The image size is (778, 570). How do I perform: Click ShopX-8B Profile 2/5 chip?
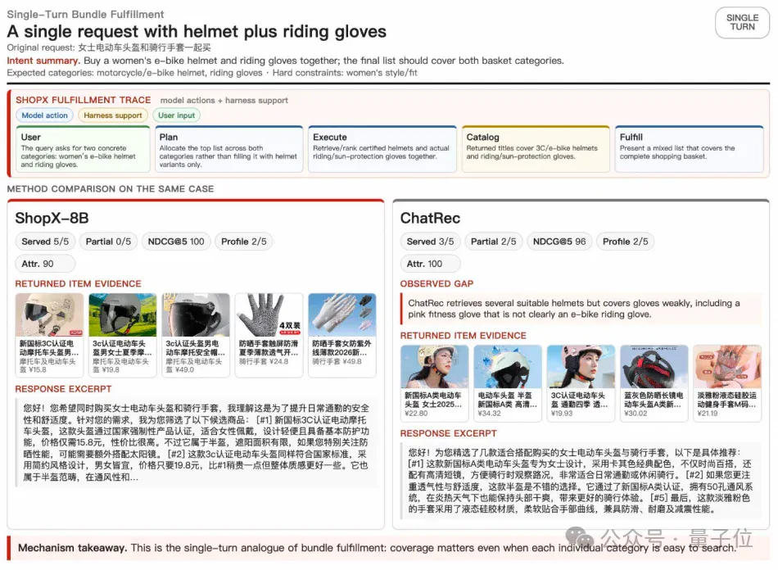[243, 242]
